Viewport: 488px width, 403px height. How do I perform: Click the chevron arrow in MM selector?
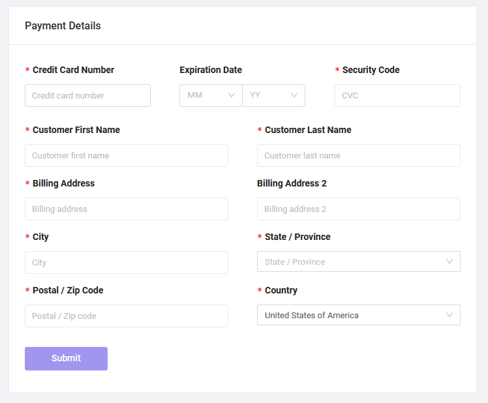coord(231,95)
